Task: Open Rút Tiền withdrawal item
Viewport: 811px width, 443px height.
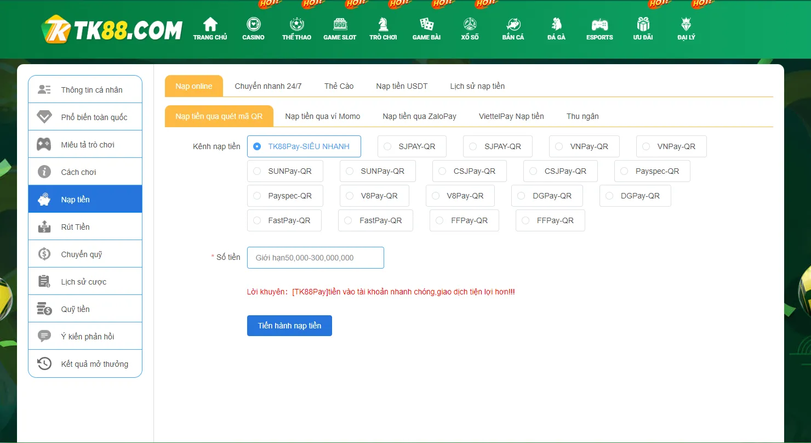Action: 85,226
